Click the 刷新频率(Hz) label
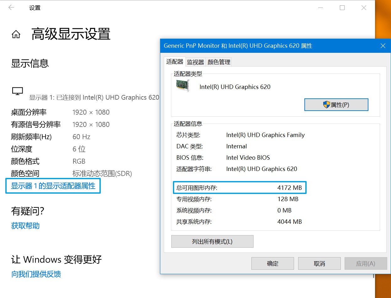 (x=31, y=137)
